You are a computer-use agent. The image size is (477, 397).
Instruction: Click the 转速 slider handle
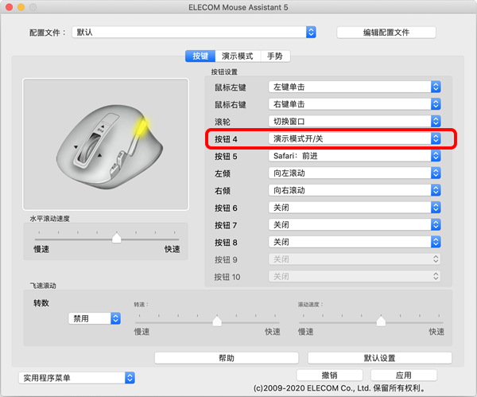tap(217, 321)
